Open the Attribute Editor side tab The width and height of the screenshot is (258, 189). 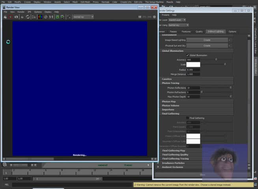point(256,67)
